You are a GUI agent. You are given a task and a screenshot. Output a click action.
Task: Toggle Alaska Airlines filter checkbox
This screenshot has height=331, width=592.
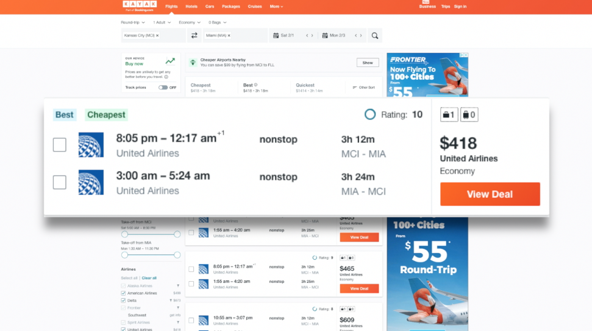123,286
